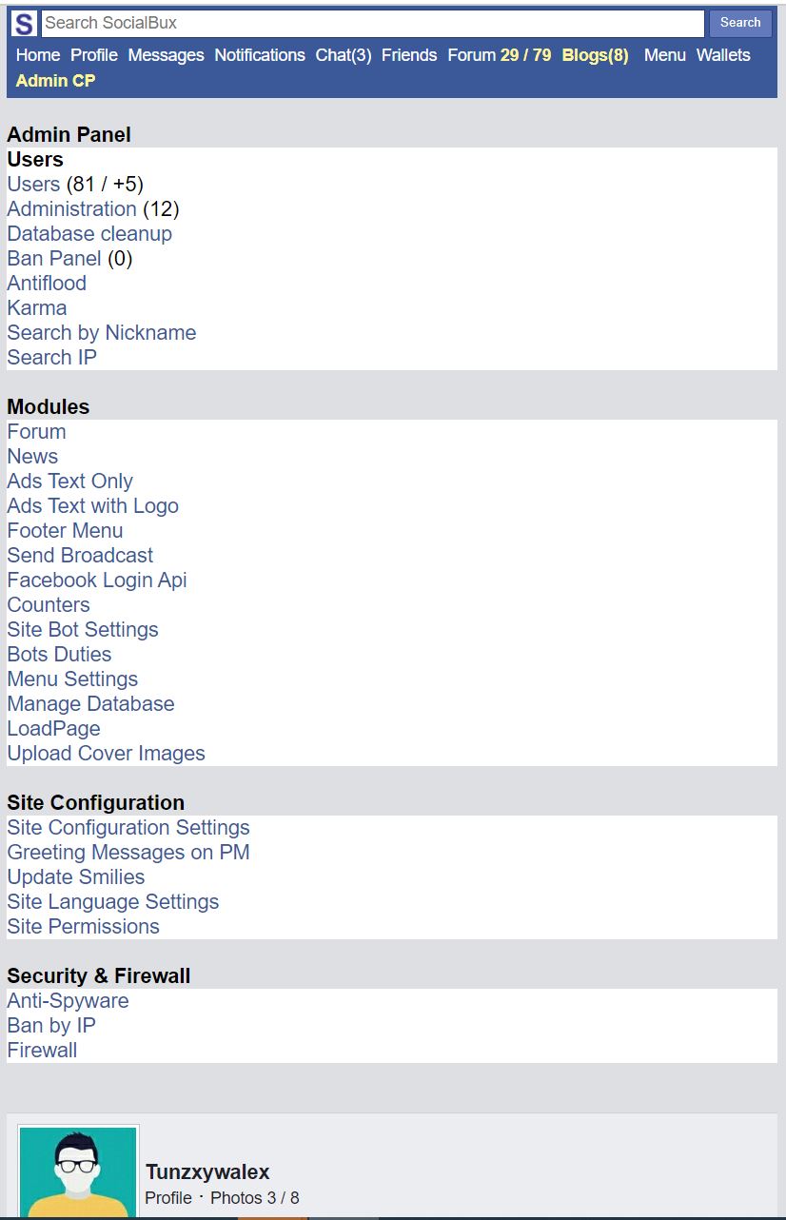
Task: Click Tunzxywalex's avatar picture
Action: tap(78, 1172)
